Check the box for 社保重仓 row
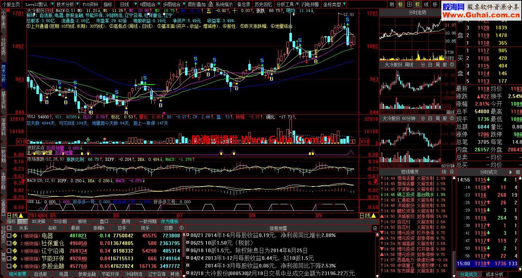522x278 pixels. [9, 244]
